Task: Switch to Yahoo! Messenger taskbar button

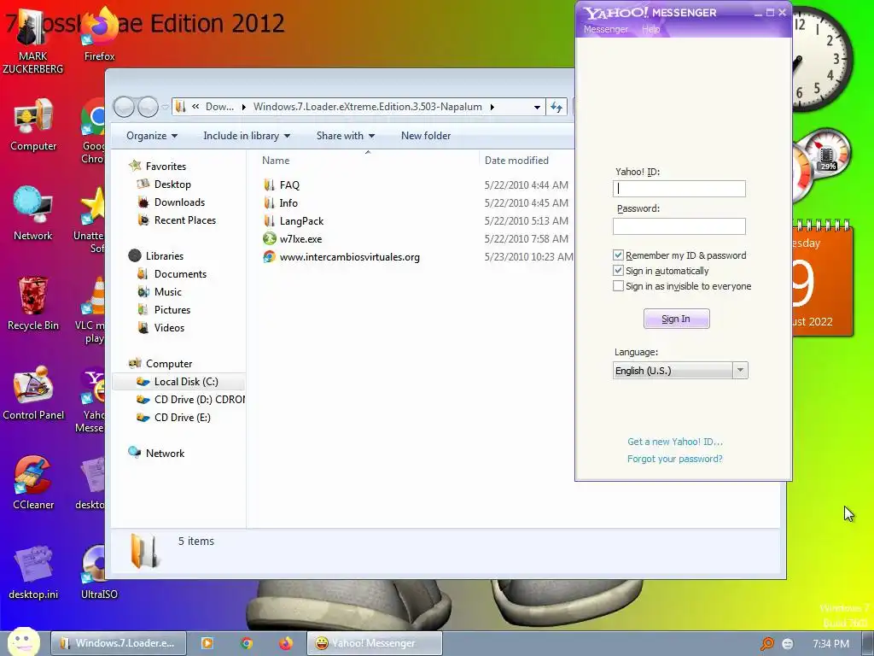Action: click(x=374, y=643)
